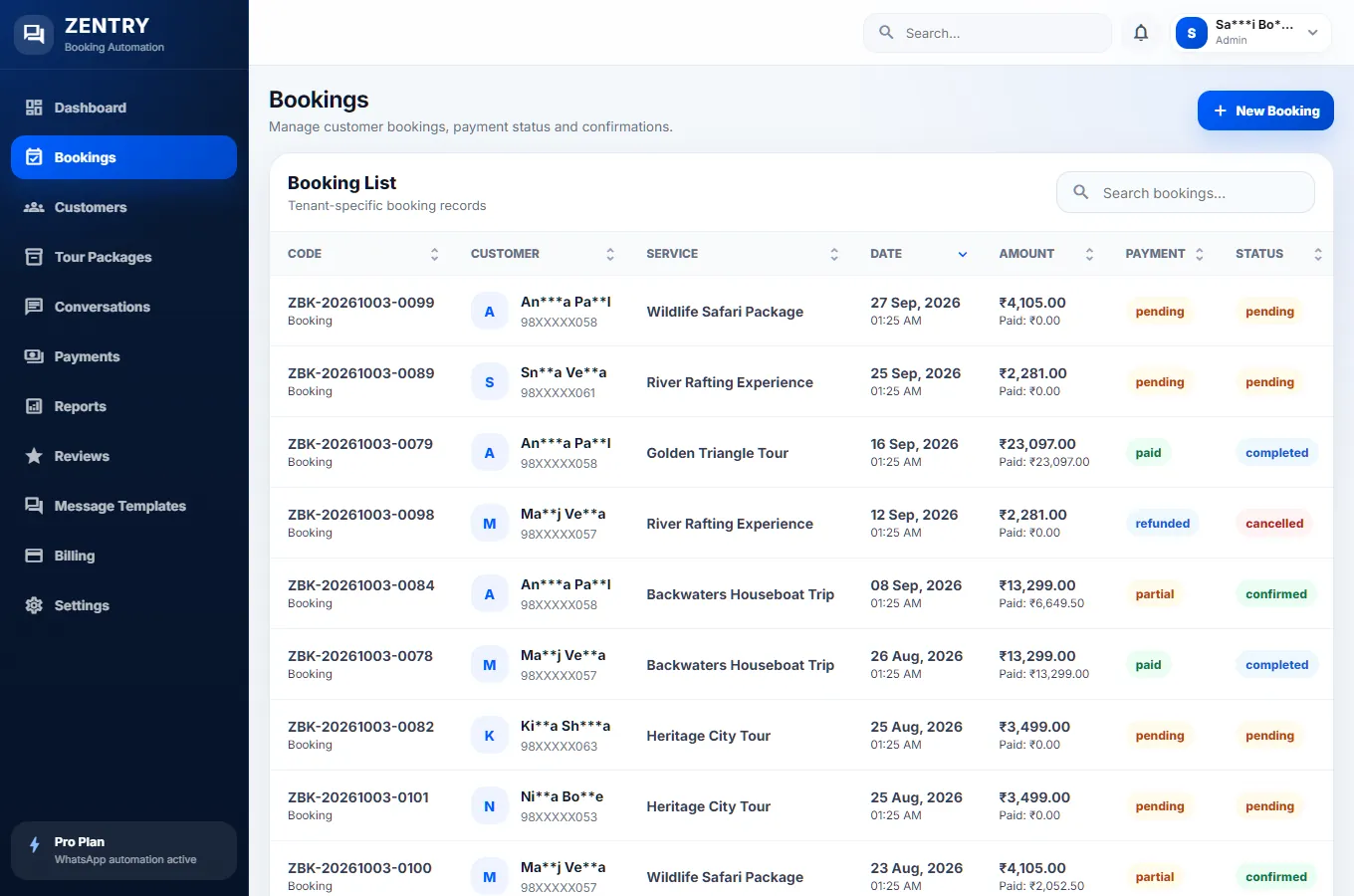Focus the top Search field

[x=988, y=33]
